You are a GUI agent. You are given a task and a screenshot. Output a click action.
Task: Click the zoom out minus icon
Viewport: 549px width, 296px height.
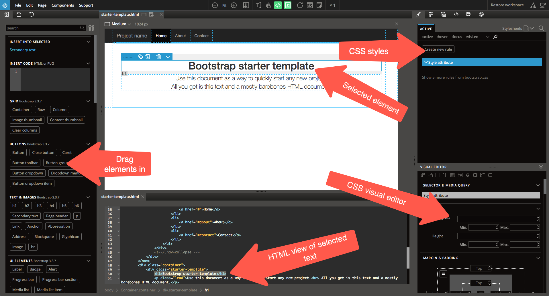215,5
